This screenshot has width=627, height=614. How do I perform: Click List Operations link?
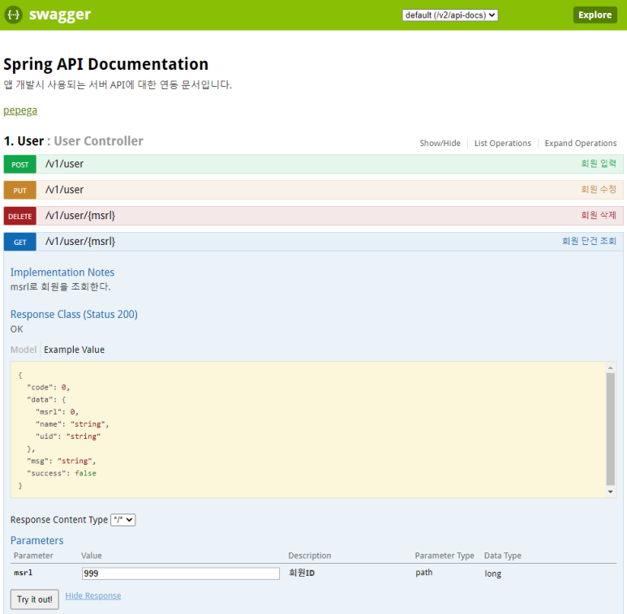coord(503,143)
